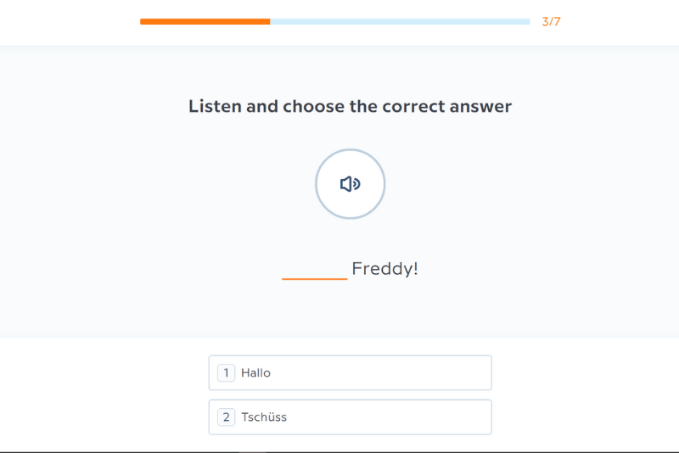
Task: Click the "Hallo" word text
Action: click(x=255, y=372)
